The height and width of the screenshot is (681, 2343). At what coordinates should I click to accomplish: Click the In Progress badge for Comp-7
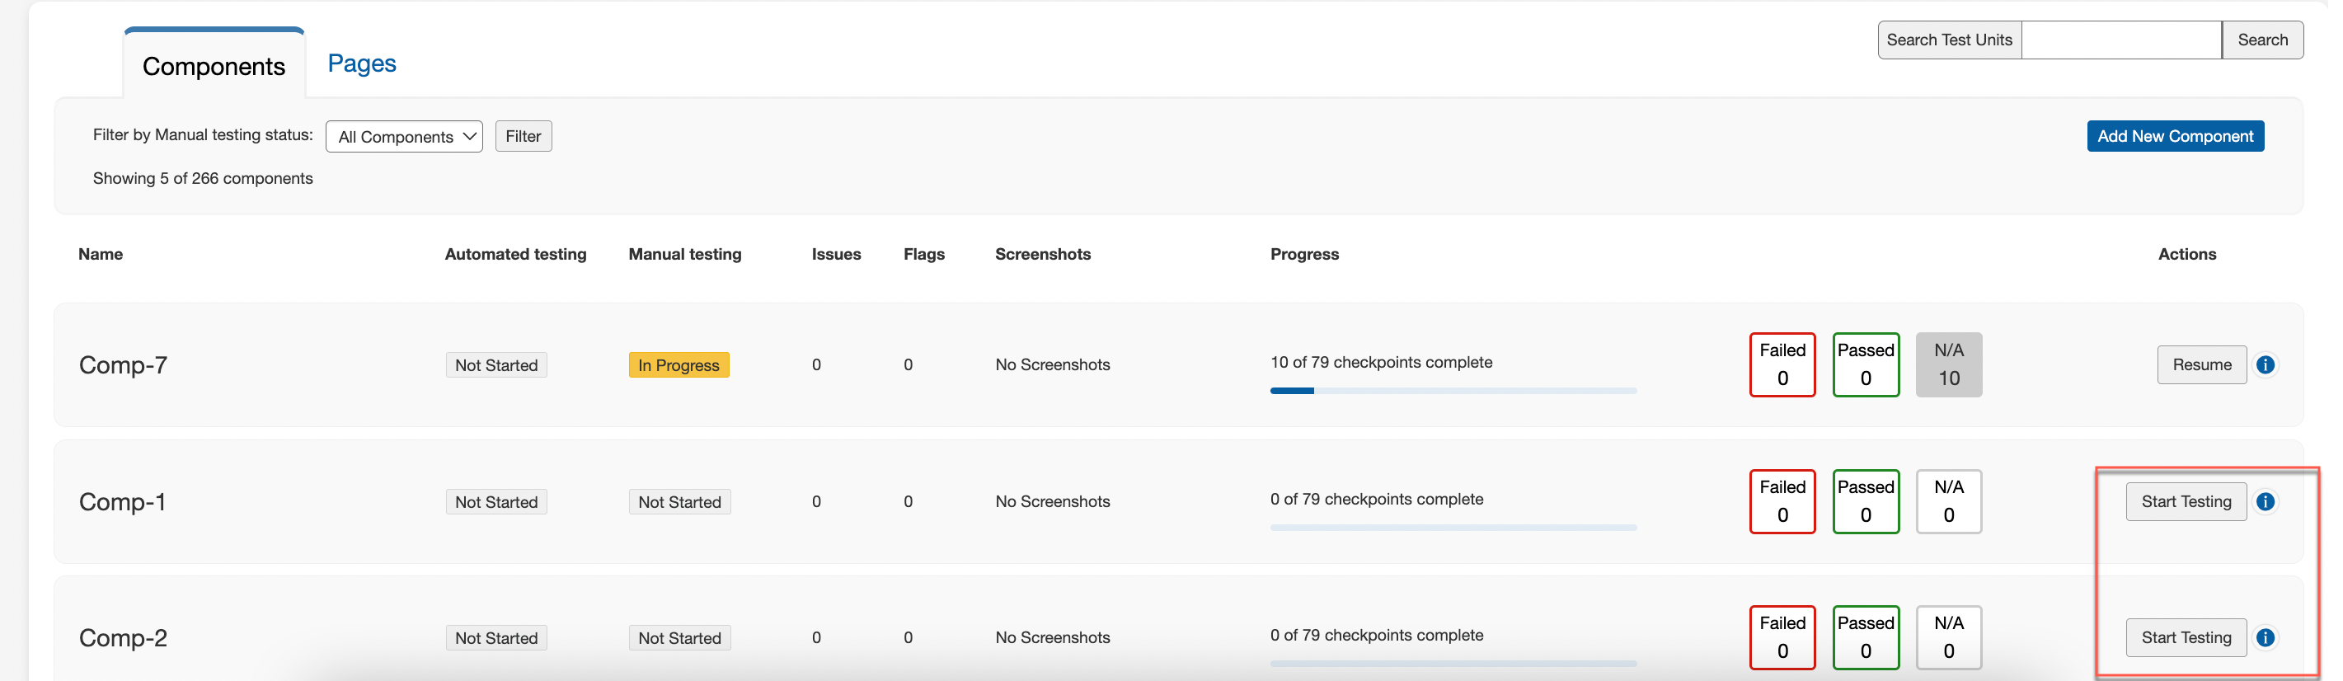tap(678, 364)
